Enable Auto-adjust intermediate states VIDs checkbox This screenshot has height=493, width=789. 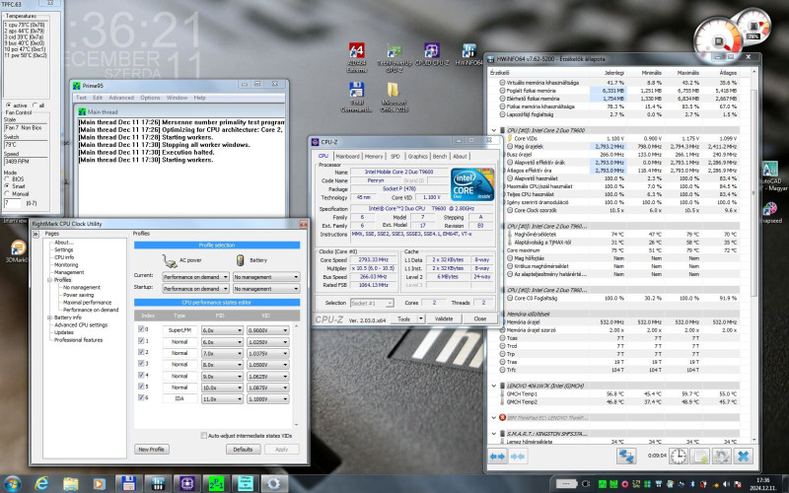tap(203, 435)
